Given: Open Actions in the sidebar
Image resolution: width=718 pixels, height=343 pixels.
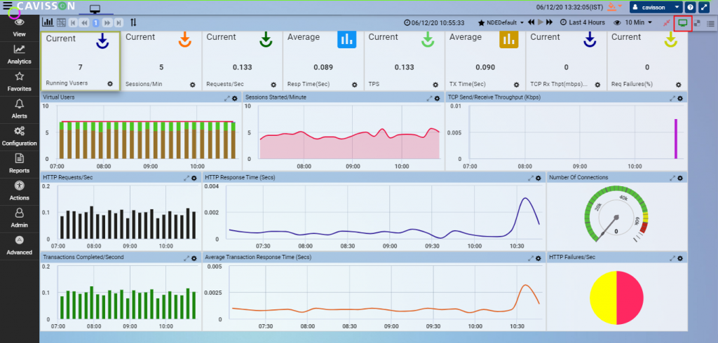Looking at the screenshot, I should (19, 191).
